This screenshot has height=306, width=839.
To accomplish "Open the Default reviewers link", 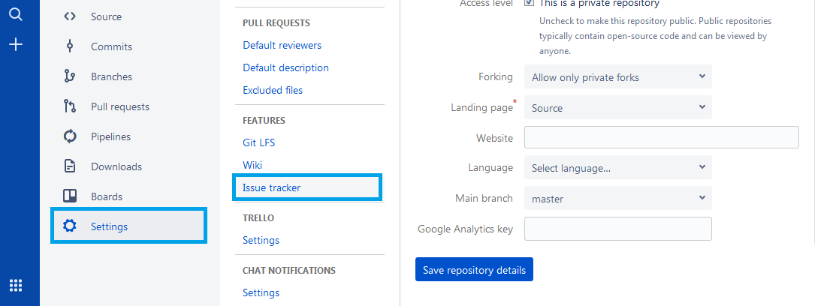I will 282,46.
